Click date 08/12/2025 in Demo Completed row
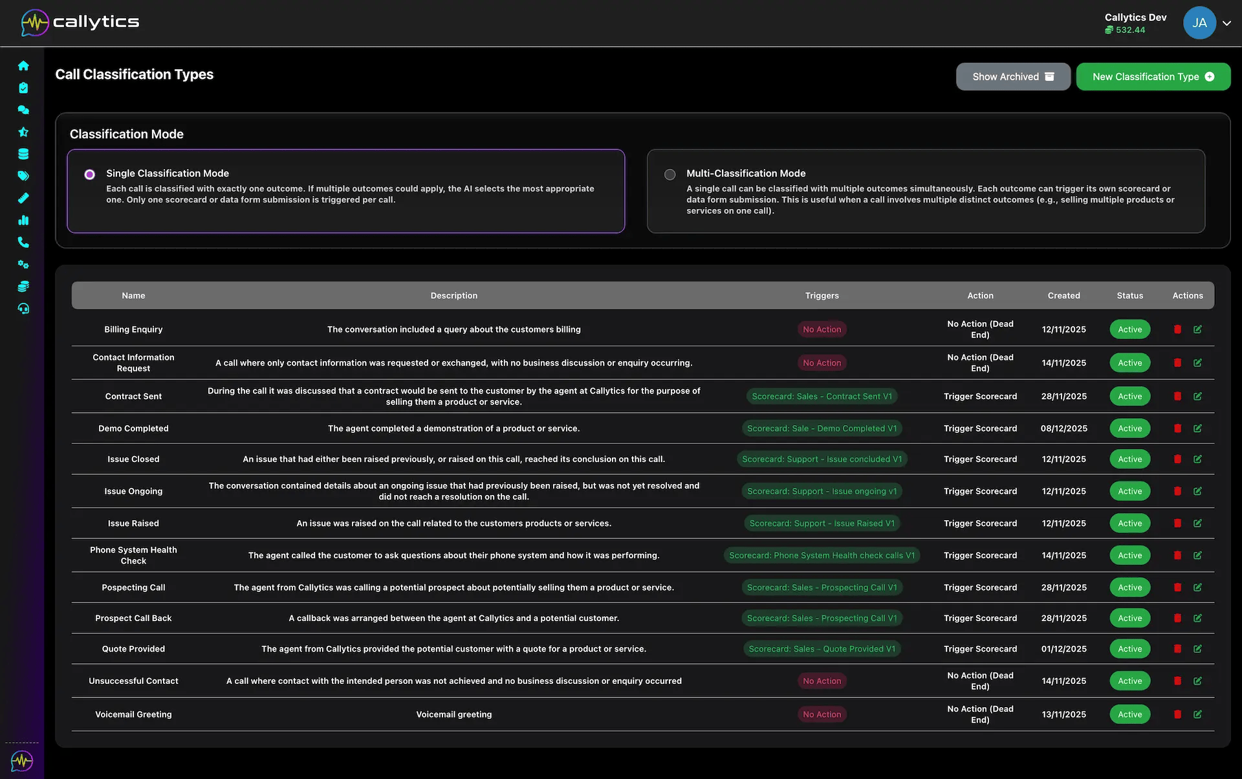Viewport: 1242px width, 779px height. click(x=1063, y=428)
